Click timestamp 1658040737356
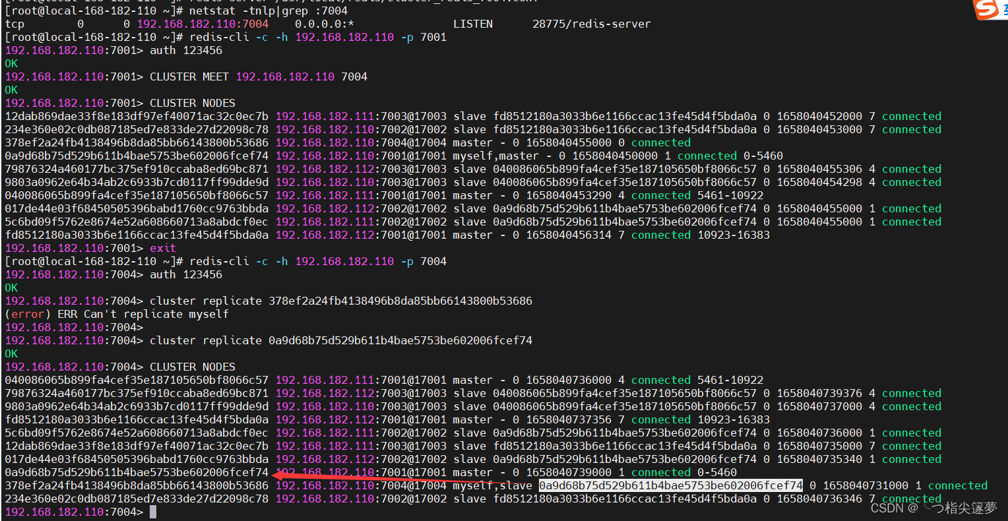Image resolution: width=1008 pixels, height=521 pixels. tap(569, 419)
